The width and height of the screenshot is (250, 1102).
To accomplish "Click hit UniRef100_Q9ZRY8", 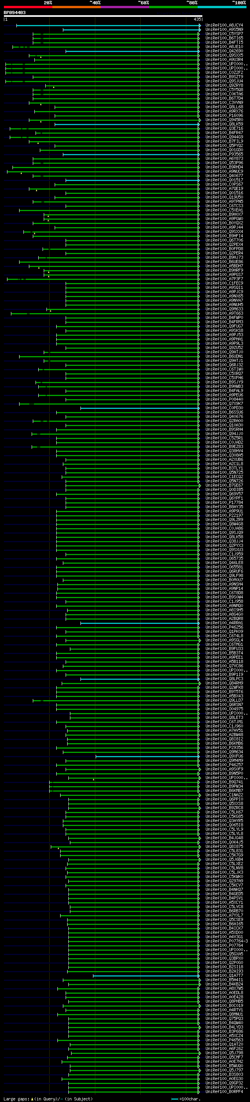I will (x=224, y=86).
